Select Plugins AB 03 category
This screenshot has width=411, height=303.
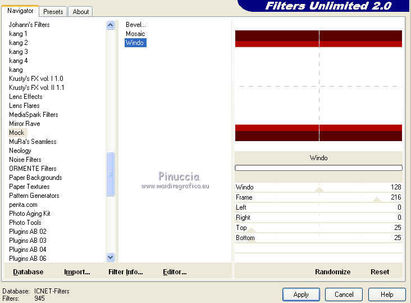click(x=28, y=241)
